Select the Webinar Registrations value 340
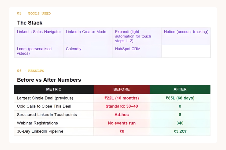Viewport: 226px width, 150px height. point(180,123)
